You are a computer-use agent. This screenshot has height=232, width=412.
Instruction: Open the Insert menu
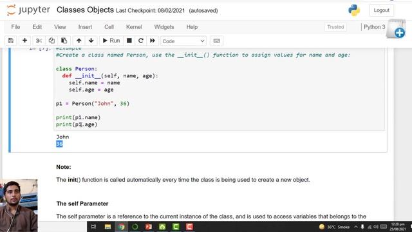pyautogui.click(x=85, y=27)
